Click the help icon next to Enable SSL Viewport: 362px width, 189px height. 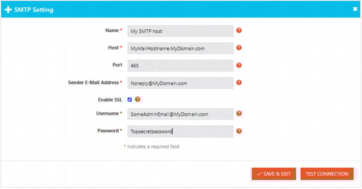(138, 99)
